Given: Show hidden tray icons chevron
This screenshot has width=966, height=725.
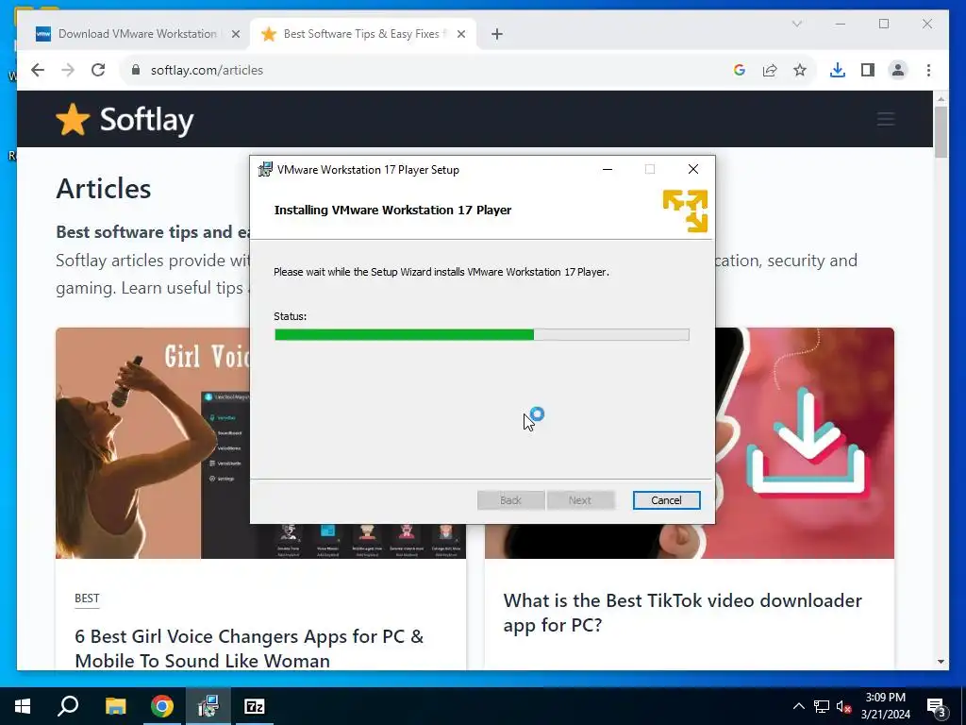Looking at the screenshot, I should tap(798, 706).
